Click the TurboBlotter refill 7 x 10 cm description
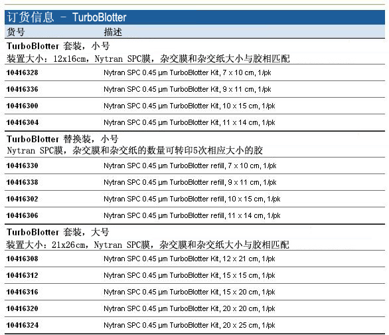This screenshot has width=389, height=335. [190, 166]
